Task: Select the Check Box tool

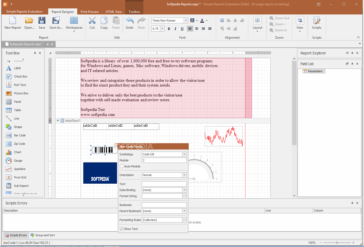Action: [21, 76]
